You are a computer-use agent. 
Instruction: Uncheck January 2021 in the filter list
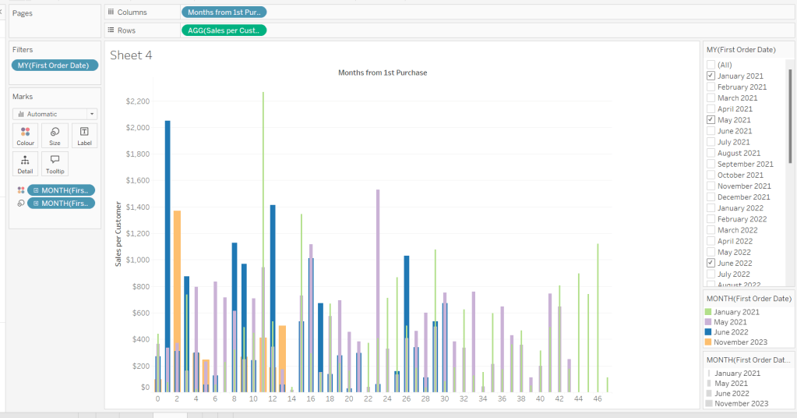[x=711, y=76]
